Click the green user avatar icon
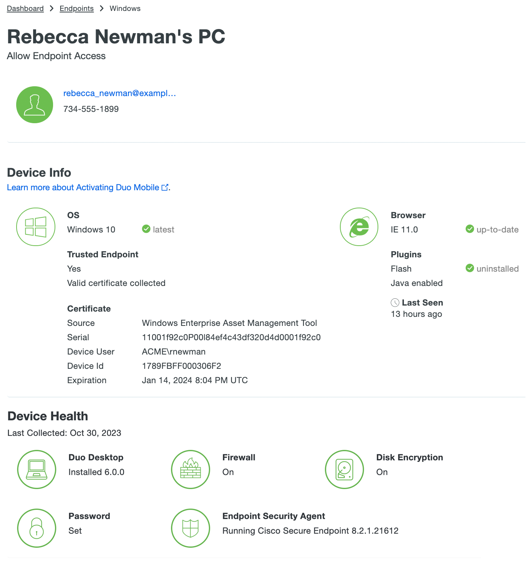The width and height of the screenshot is (527, 564). pos(35,105)
